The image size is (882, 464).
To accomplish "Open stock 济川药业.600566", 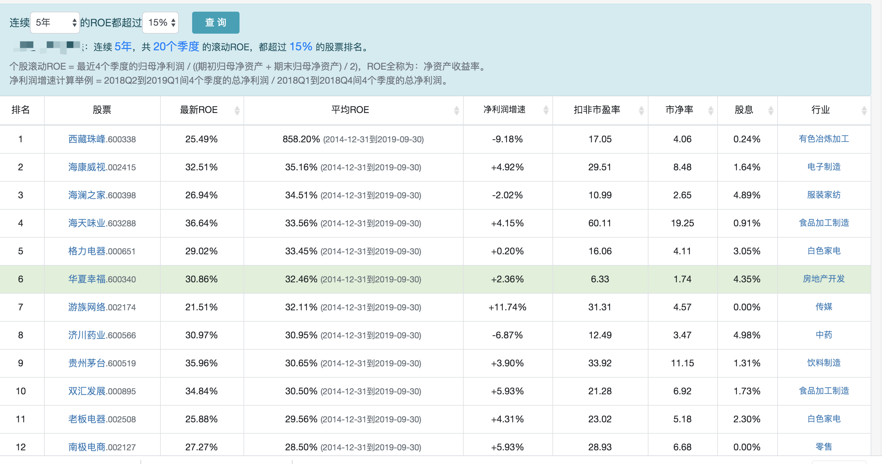I will 102,335.
